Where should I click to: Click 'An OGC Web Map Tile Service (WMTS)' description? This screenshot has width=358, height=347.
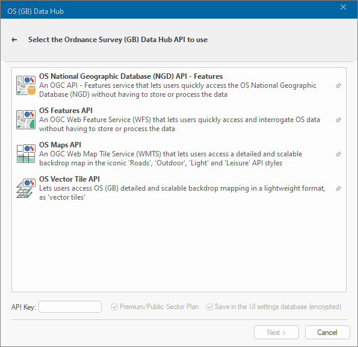170,159
